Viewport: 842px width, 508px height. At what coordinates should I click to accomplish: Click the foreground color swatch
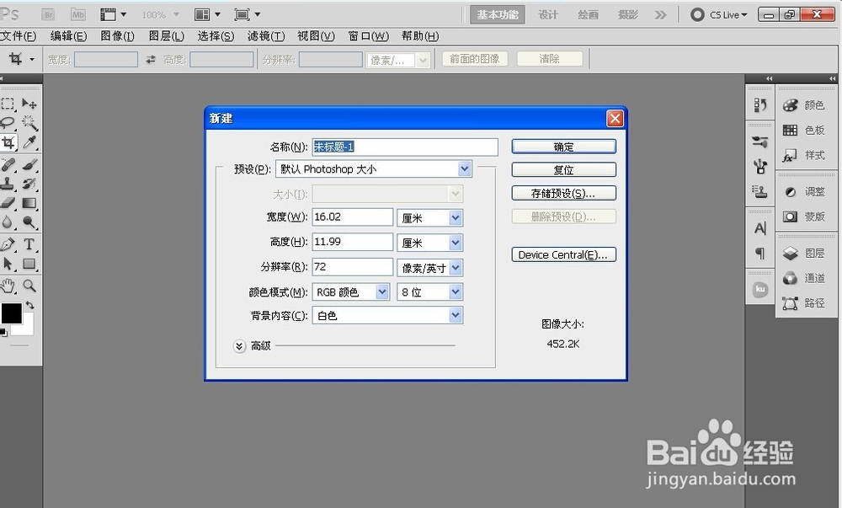[x=11, y=314]
